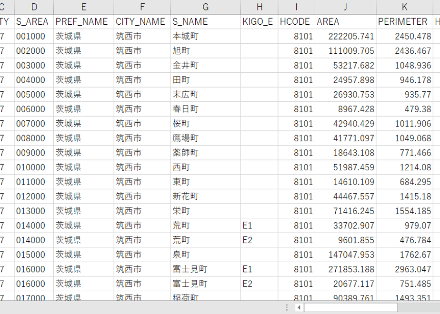Select cell containing 田町
This screenshot has width=440, height=314.
pyautogui.click(x=205, y=80)
